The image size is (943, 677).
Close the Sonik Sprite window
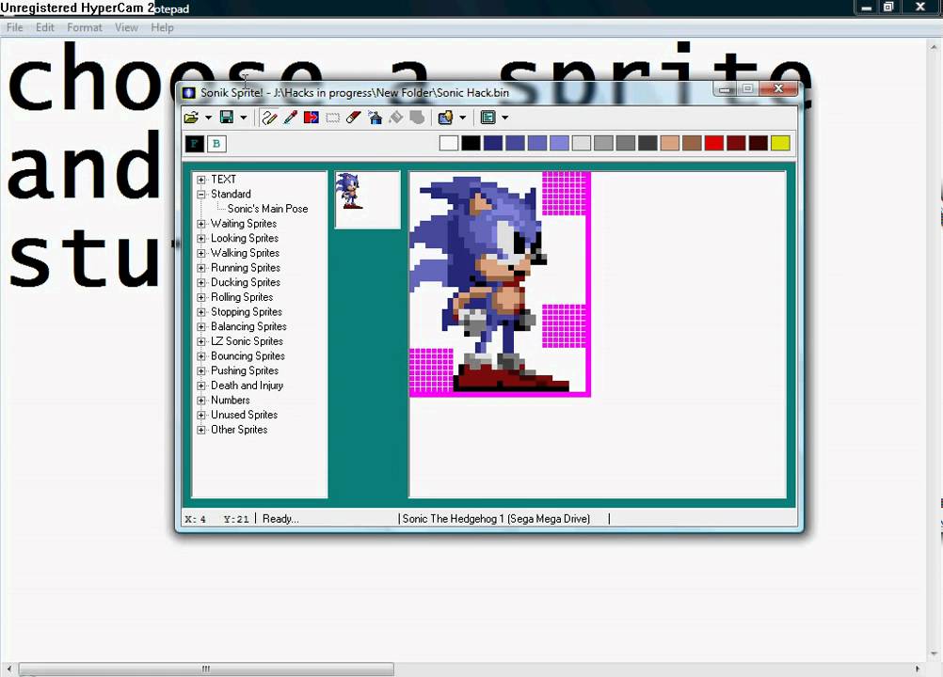click(x=778, y=88)
